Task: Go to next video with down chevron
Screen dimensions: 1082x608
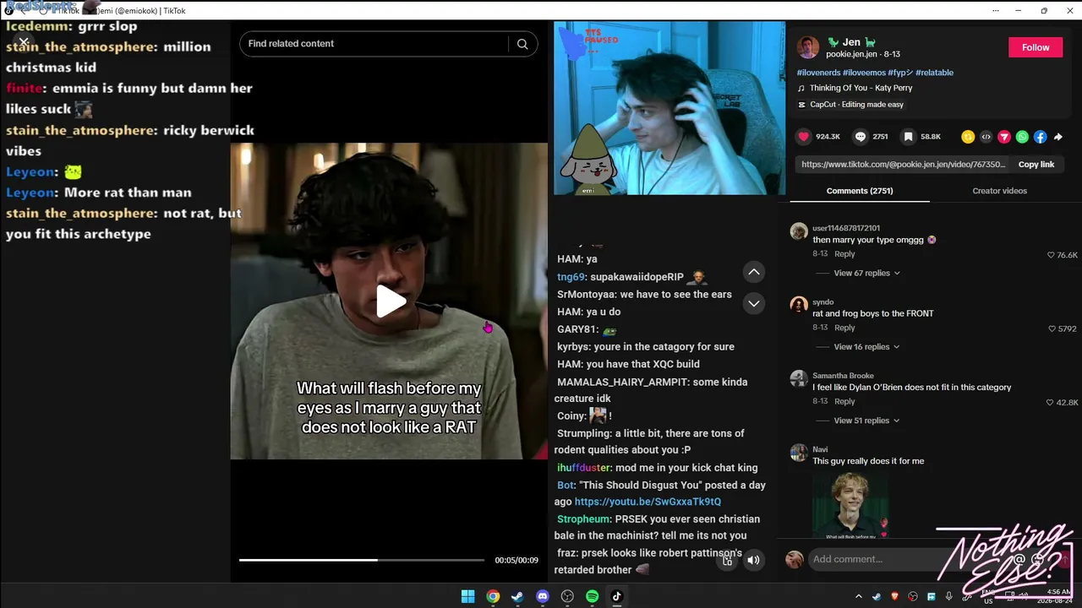Action: point(754,303)
